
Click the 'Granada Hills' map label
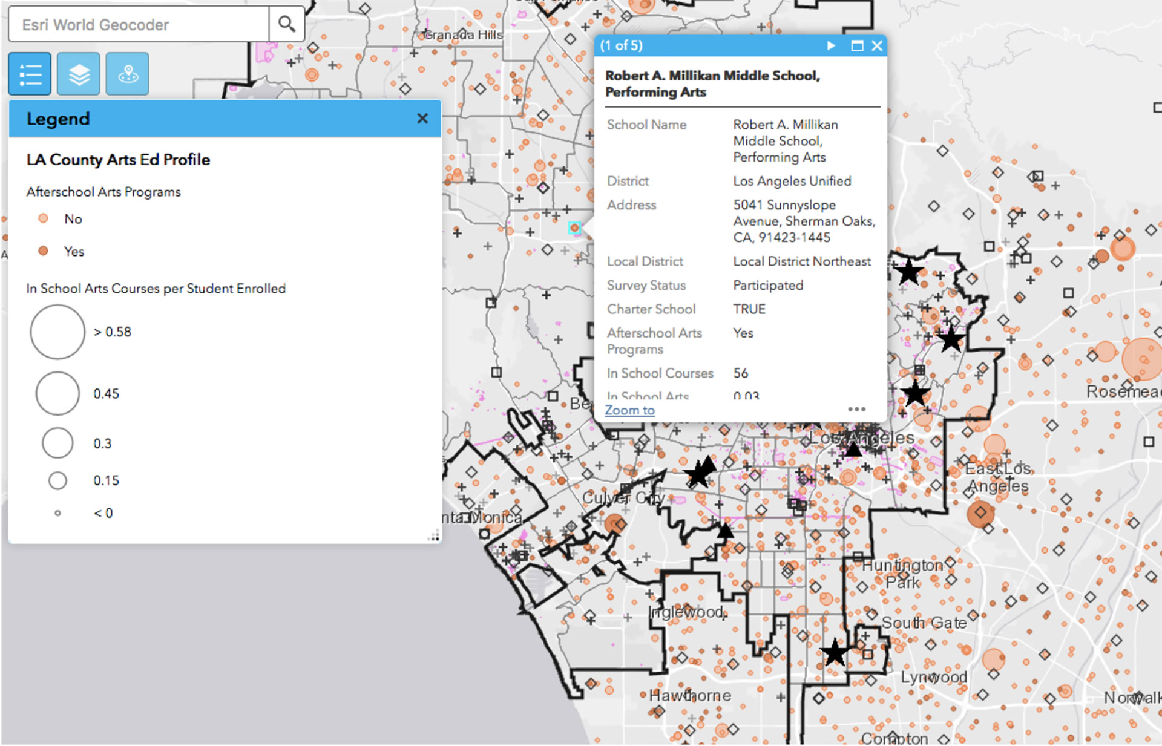(x=463, y=35)
